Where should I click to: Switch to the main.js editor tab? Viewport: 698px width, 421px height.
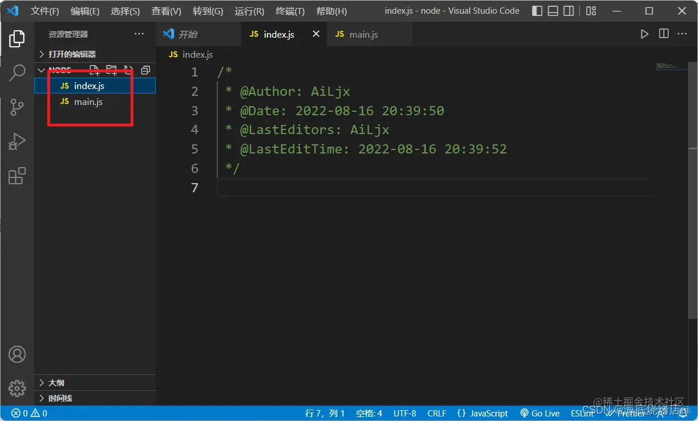click(x=369, y=34)
